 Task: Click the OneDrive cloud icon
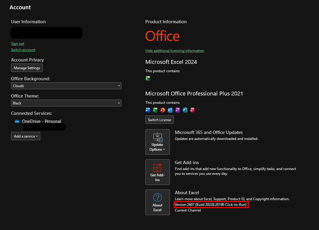[17, 121]
